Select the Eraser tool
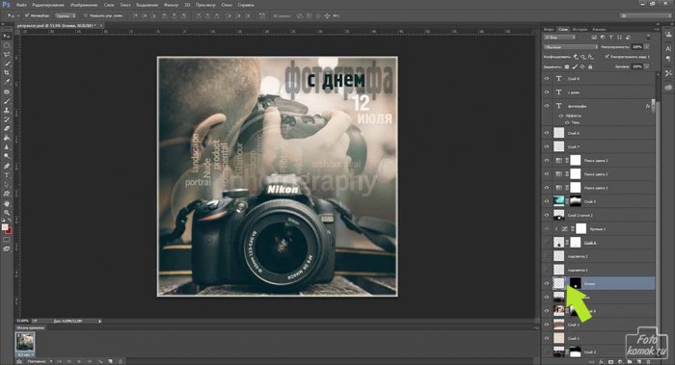This screenshot has width=675, height=365. (6, 128)
